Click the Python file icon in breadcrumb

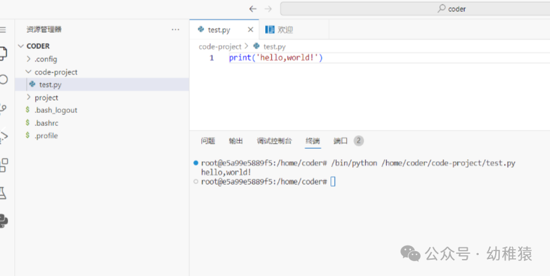(257, 46)
